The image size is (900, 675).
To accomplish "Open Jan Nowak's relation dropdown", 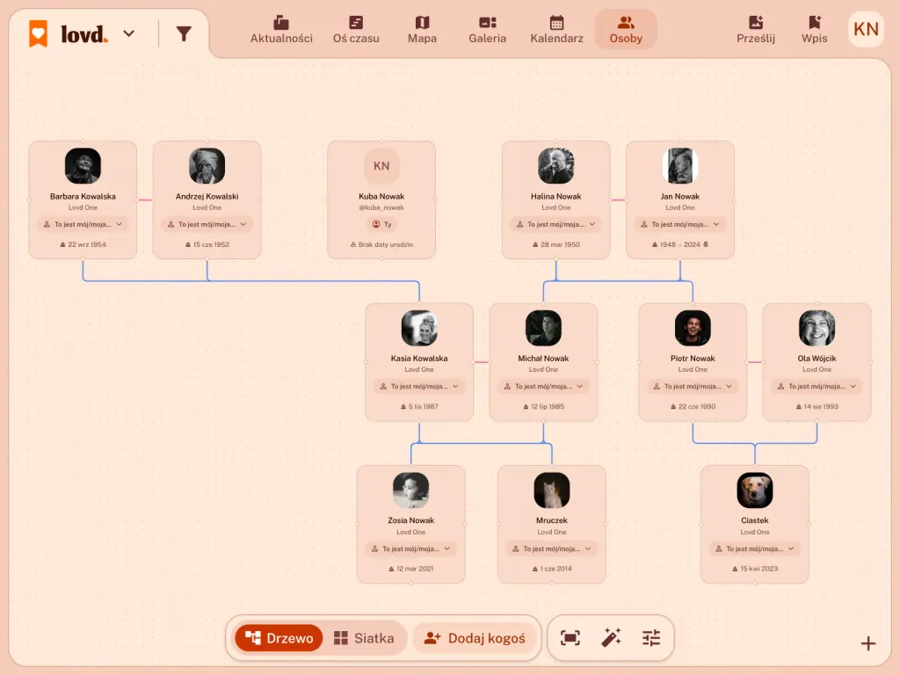I will point(679,224).
